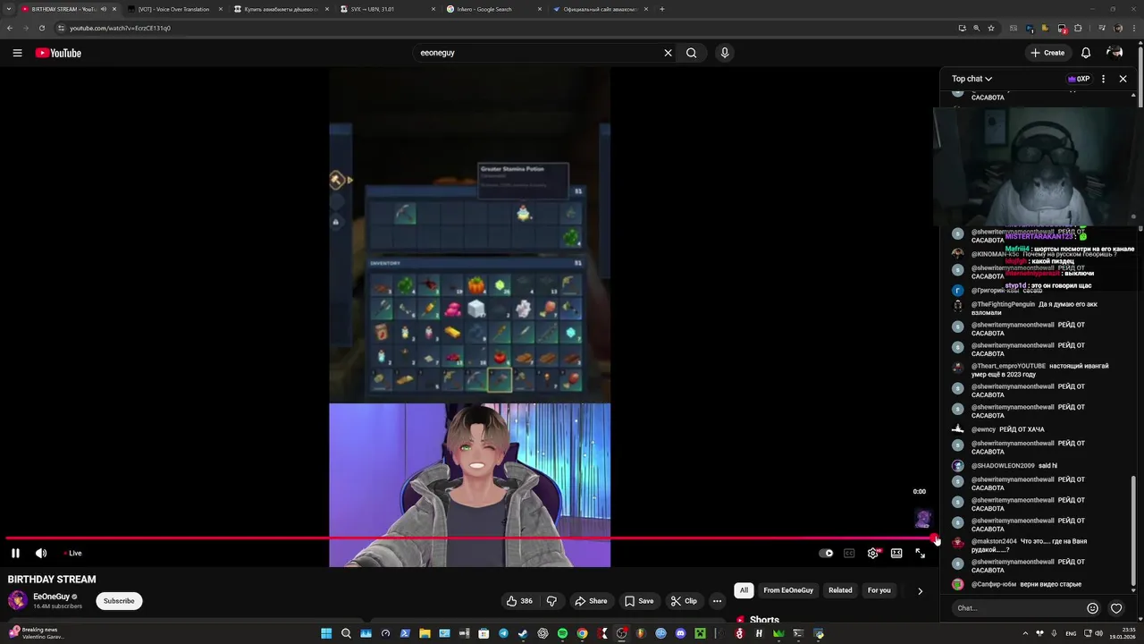The width and height of the screenshot is (1144, 644).
Task: Select the From EeOneGuy filter chip
Action: pos(788,590)
